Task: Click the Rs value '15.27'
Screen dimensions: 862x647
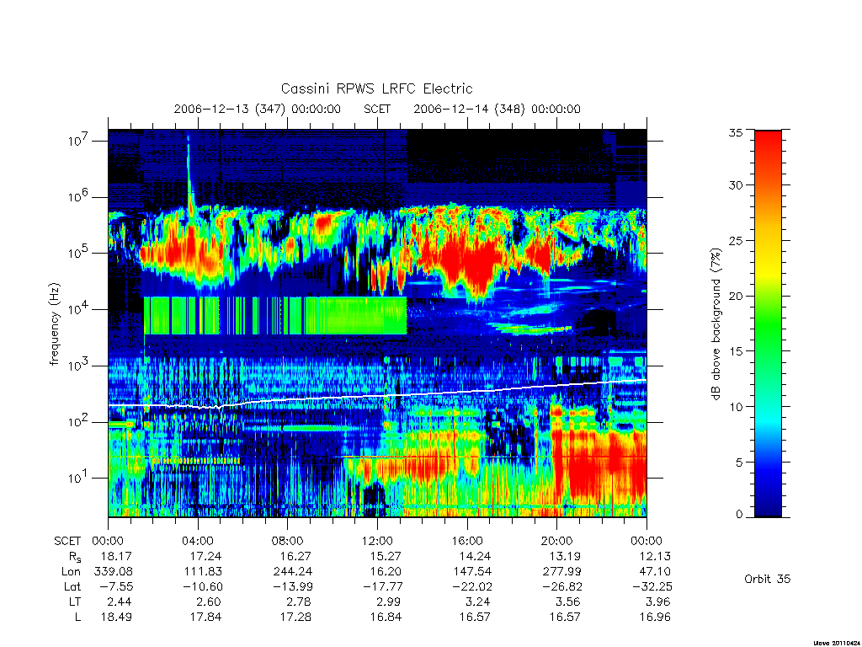Action: click(x=386, y=556)
